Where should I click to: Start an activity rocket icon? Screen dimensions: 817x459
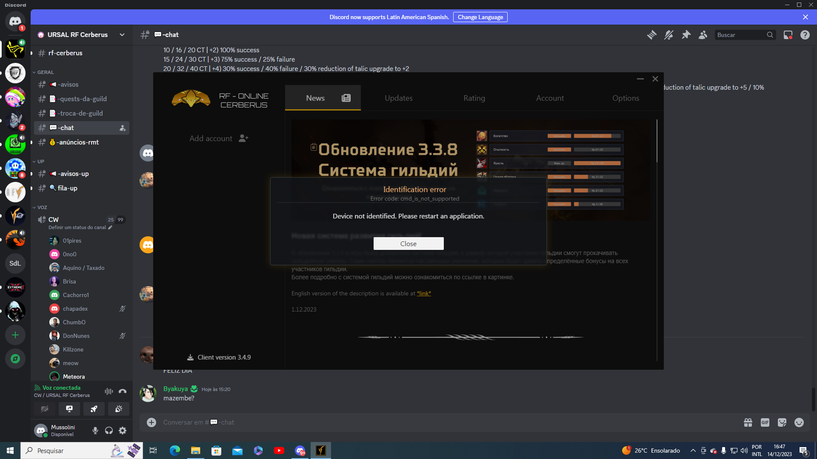(x=94, y=409)
